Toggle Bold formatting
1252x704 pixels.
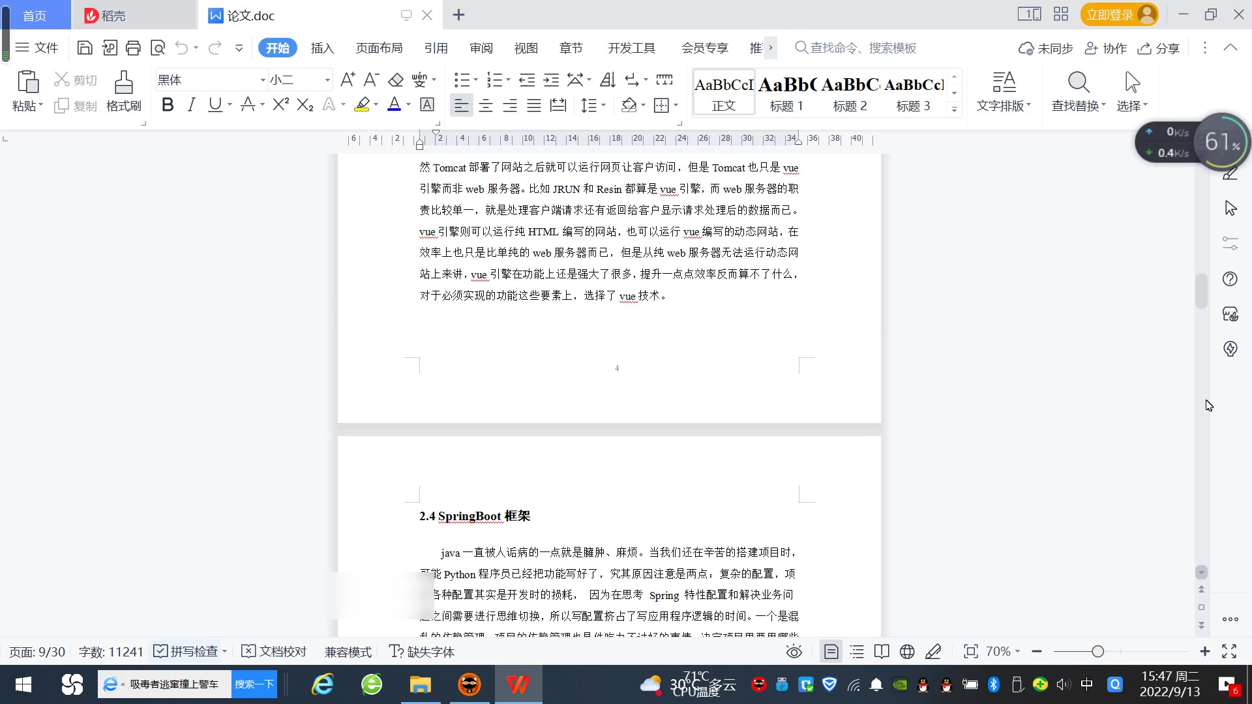pyautogui.click(x=168, y=105)
